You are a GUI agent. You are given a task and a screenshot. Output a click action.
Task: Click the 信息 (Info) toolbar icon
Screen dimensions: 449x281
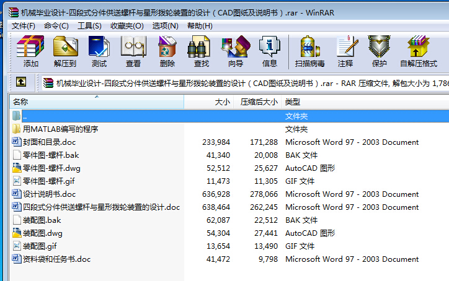click(x=269, y=46)
